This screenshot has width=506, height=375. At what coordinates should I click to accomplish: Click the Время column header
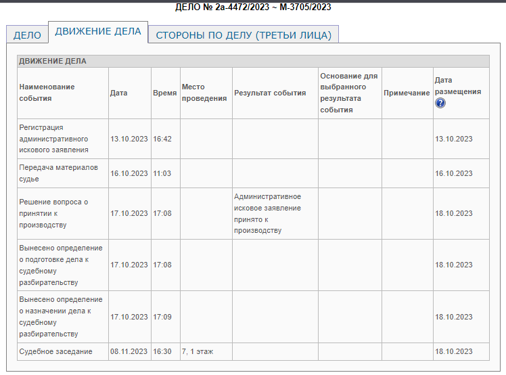tap(164, 93)
